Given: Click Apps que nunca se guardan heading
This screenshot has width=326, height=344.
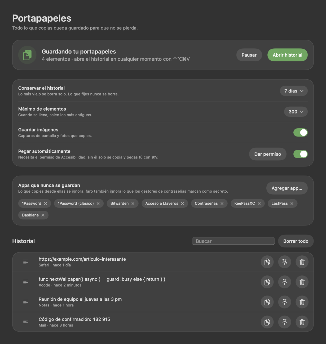Looking at the screenshot, I should click(x=49, y=185).
